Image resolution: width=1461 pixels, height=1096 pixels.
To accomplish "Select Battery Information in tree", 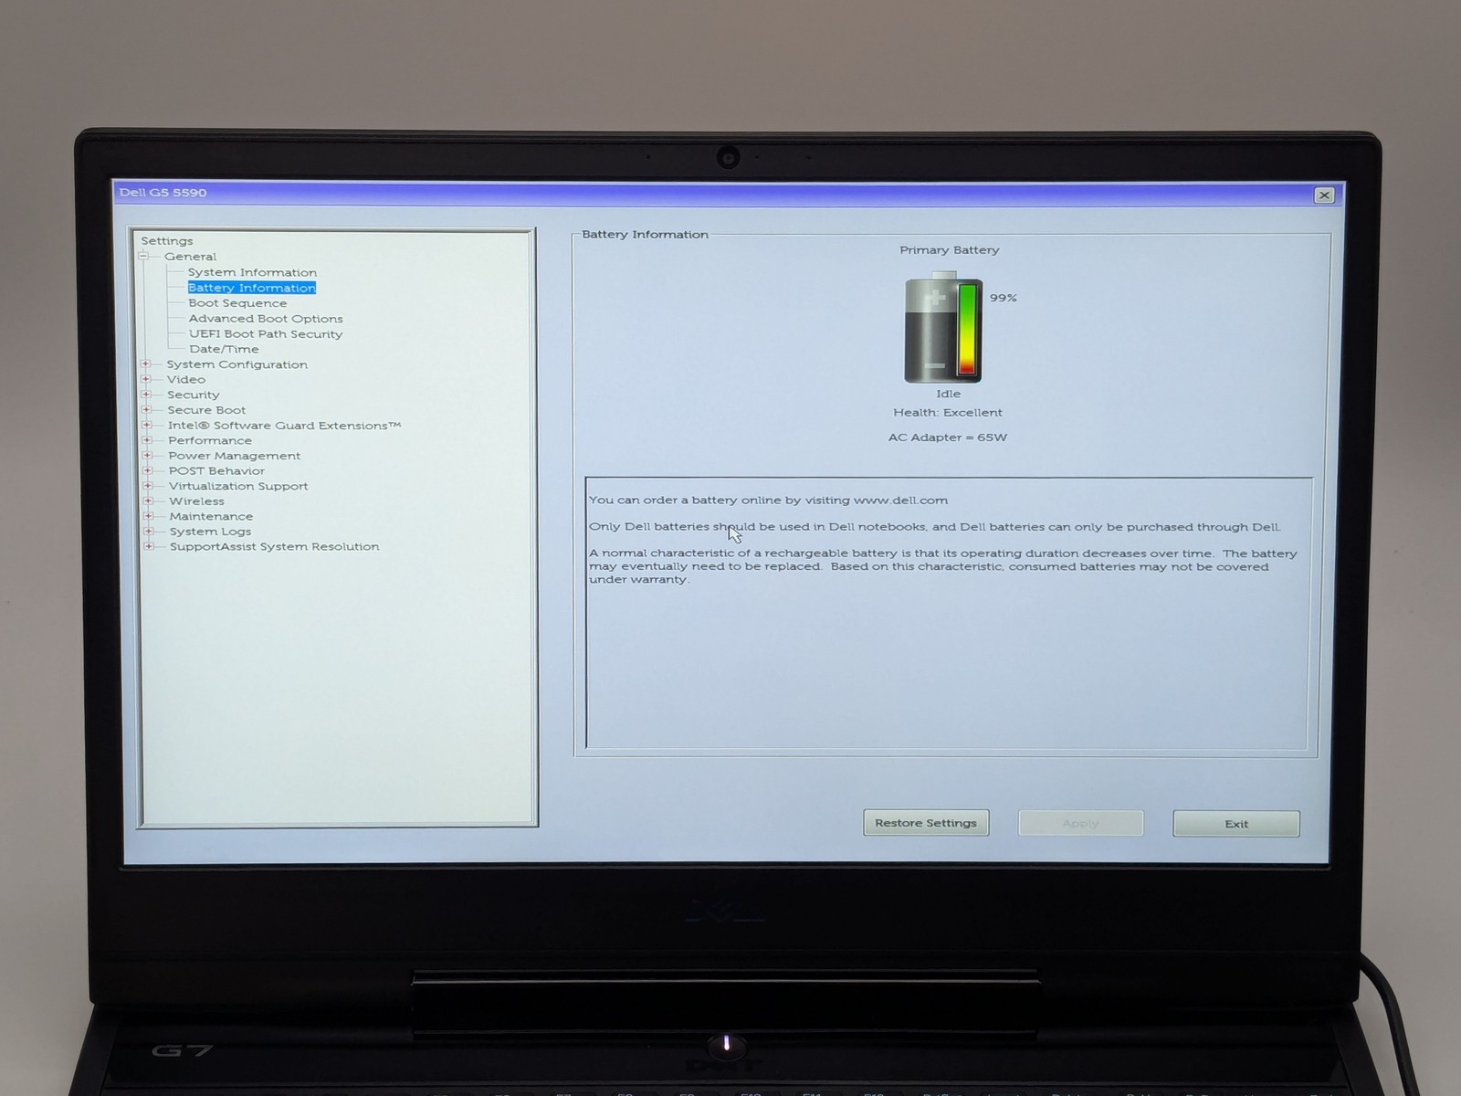I will click(252, 288).
